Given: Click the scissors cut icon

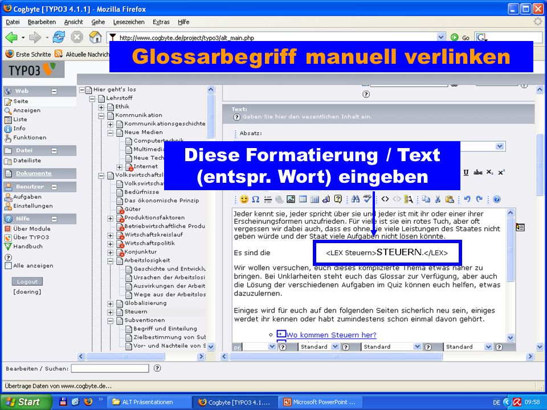Looking at the screenshot, I should (x=438, y=199).
